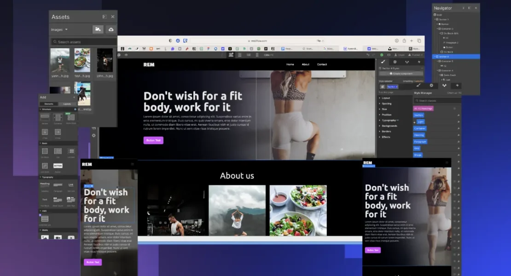Open the Style Manager tab
This screenshot has width=511, height=276.
pyautogui.click(x=424, y=93)
